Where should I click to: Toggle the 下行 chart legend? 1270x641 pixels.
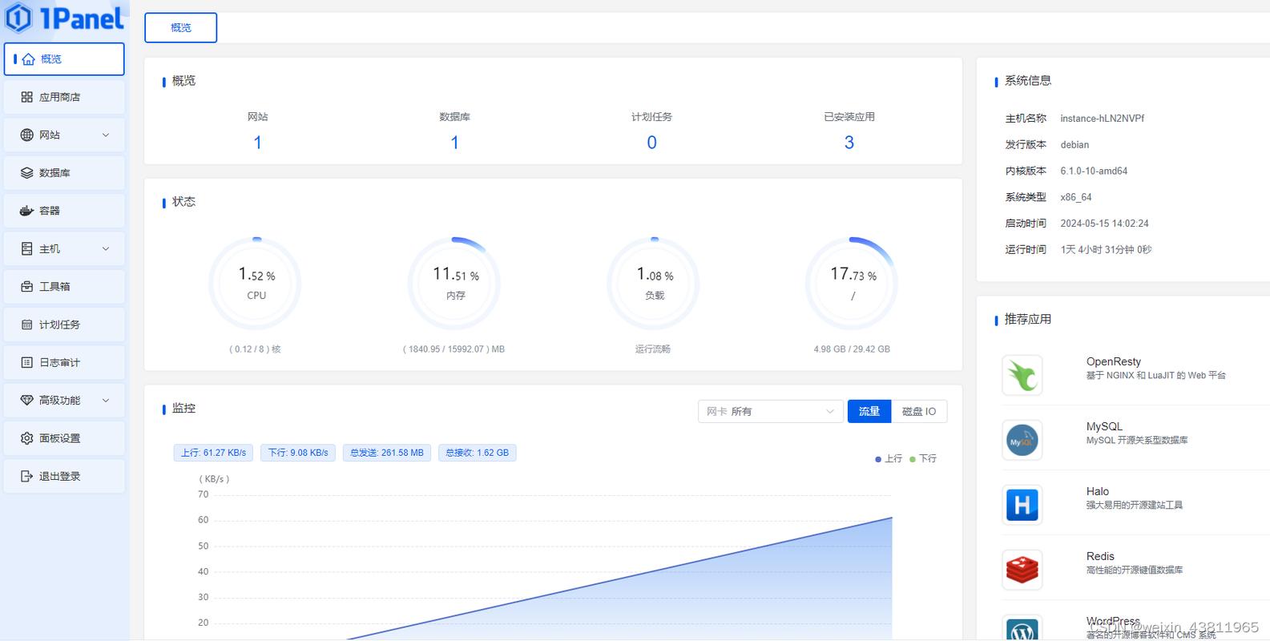coord(923,458)
